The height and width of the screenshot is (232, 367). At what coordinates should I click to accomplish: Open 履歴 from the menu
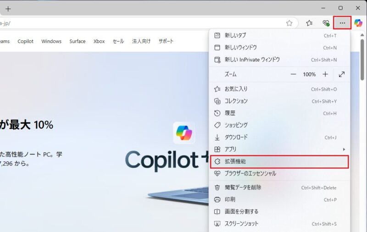coord(279,113)
